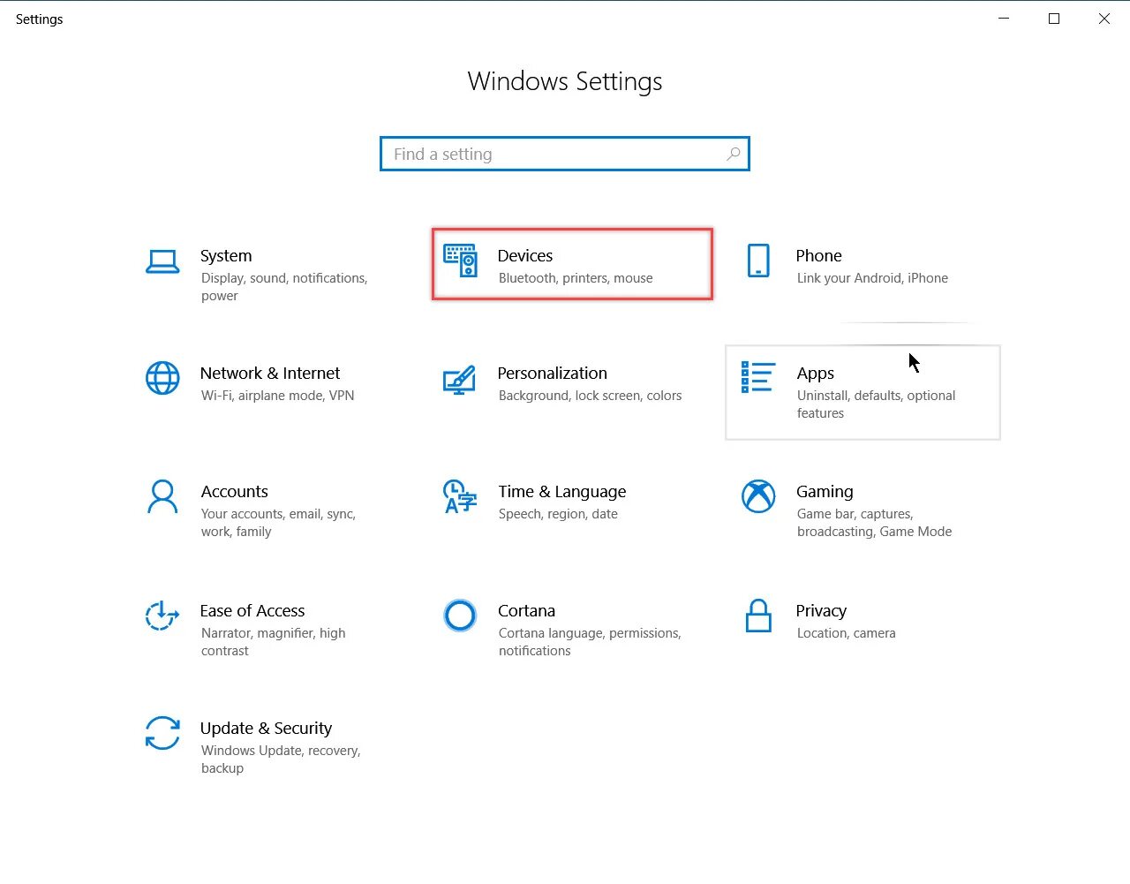1130x884 pixels.
Task: Click 'Wi-Fi, airplane mode, VPN' description
Action: click(x=278, y=396)
